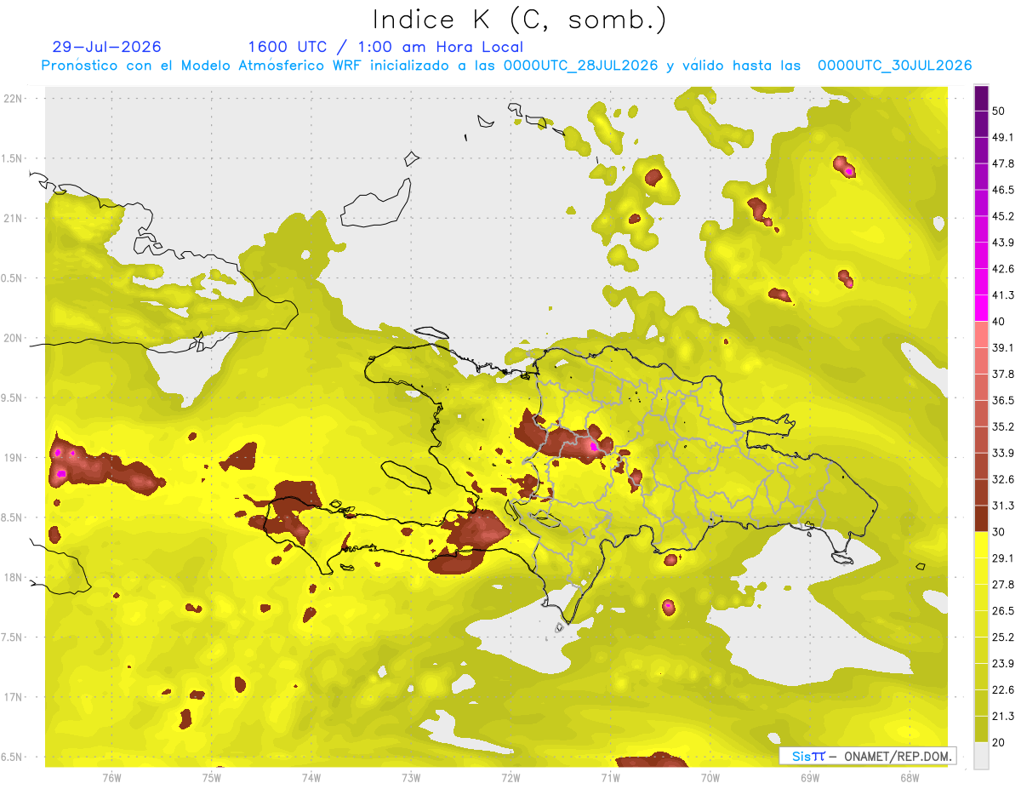
Task: Click legend value '42.6'
Action: click(x=1003, y=269)
